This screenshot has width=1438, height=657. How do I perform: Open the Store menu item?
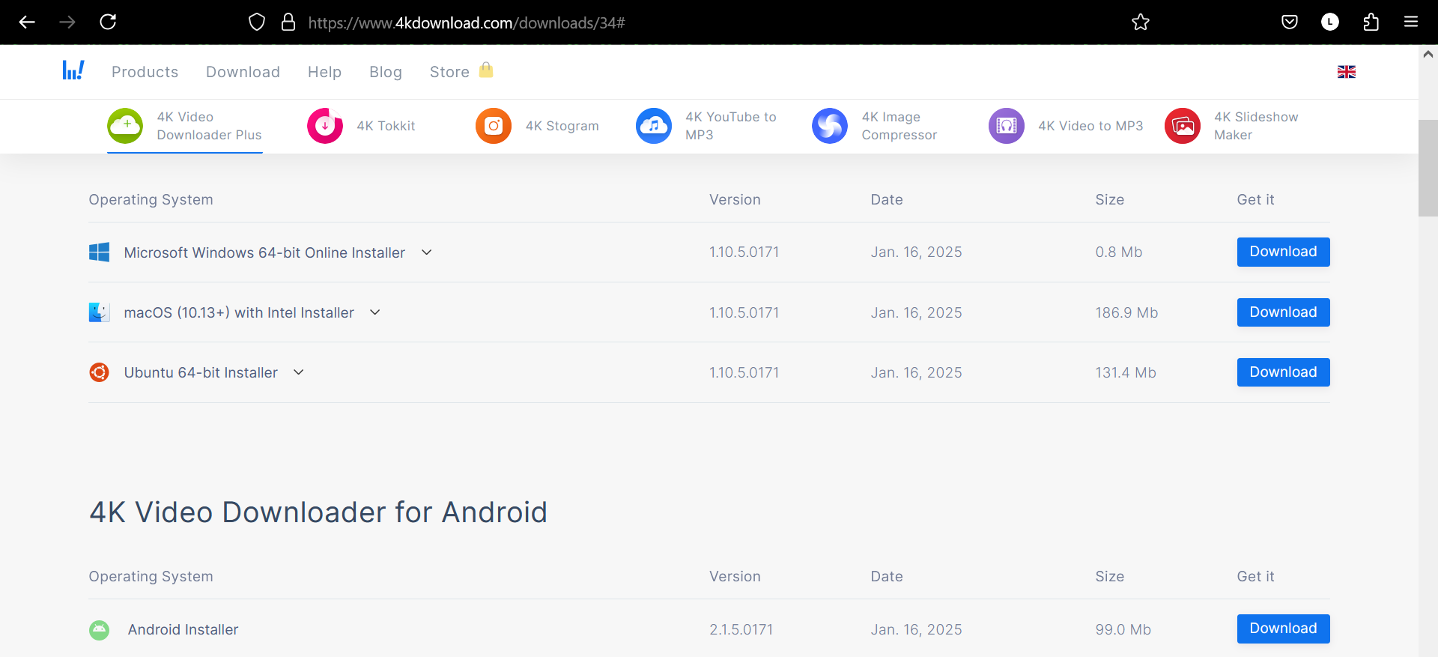[449, 72]
